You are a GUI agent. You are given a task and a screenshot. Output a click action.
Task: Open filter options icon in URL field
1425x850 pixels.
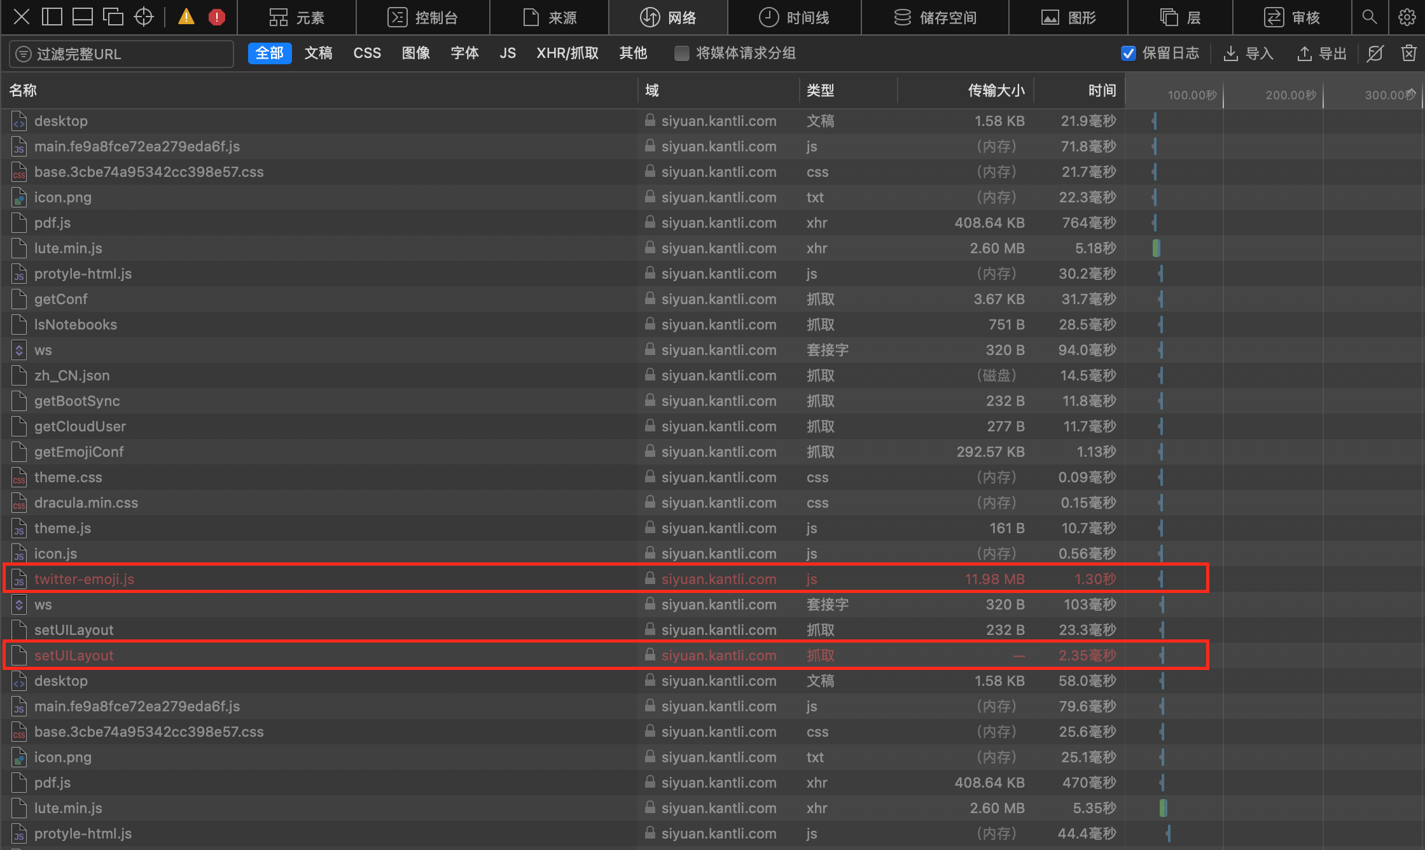point(24,54)
